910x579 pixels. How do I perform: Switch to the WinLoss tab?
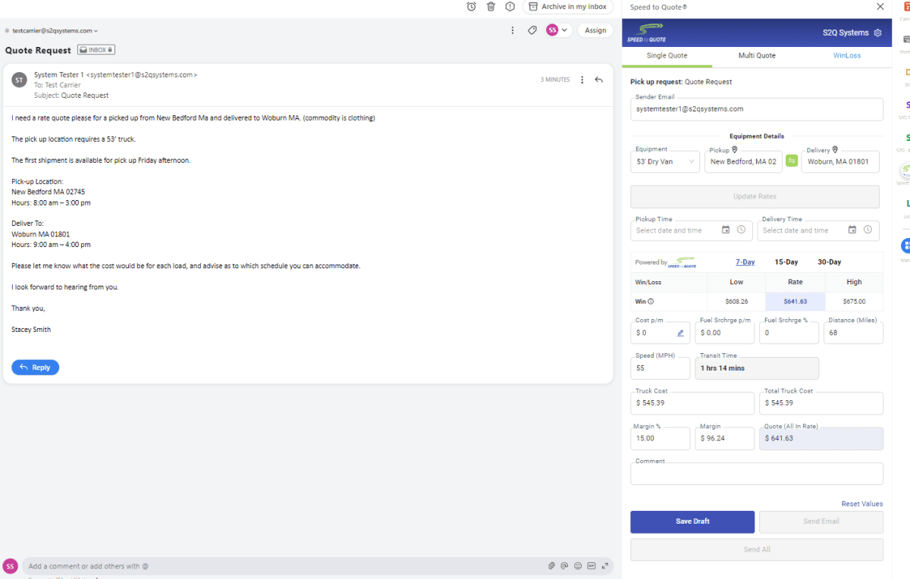pos(846,55)
